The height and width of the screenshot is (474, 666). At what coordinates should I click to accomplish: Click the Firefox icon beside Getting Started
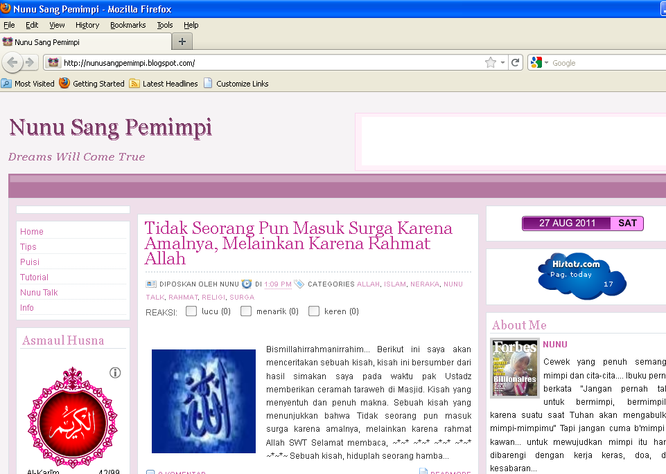(64, 83)
